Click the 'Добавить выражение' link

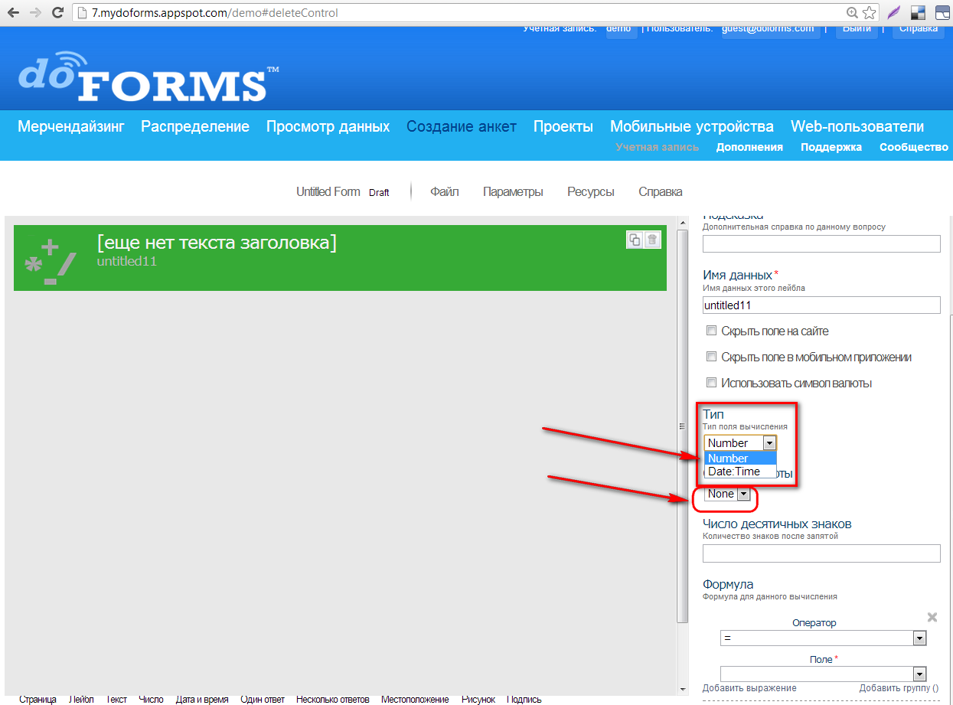749,688
